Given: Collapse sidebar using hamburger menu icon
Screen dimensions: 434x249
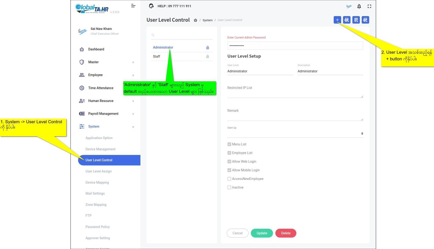Looking at the screenshot, I should 133,6.
